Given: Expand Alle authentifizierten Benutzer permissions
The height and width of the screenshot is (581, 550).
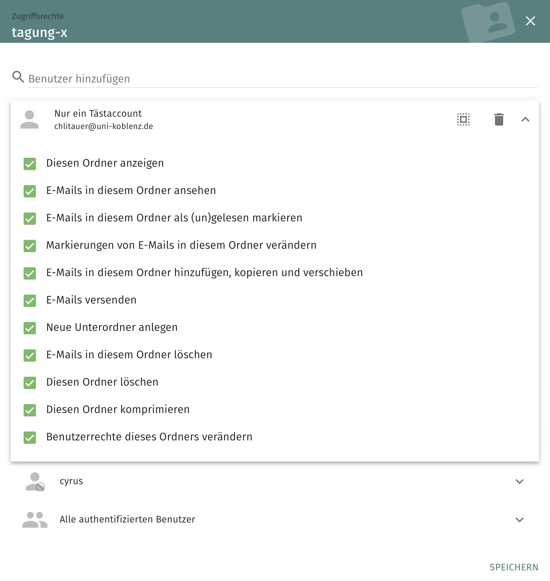Looking at the screenshot, I should pos(520,520).
